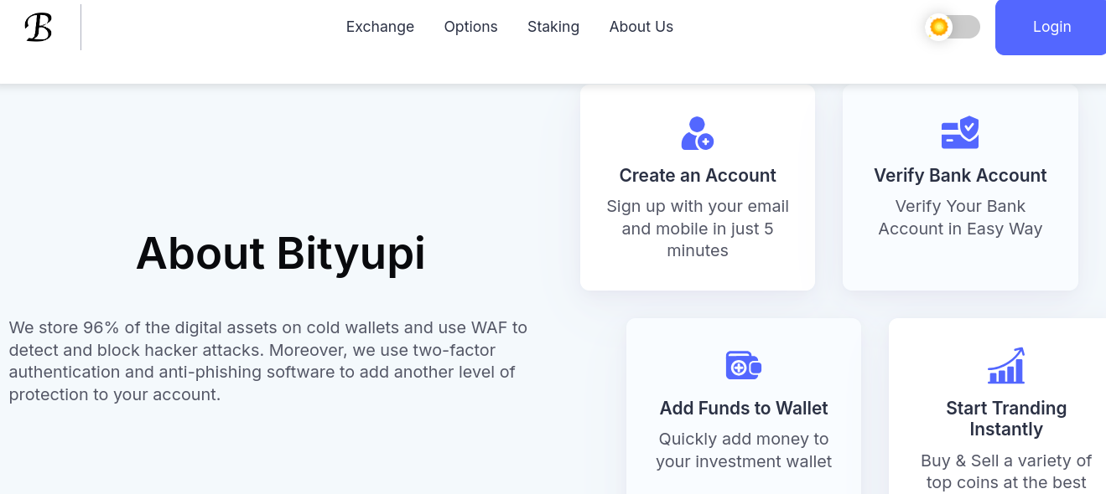The height and width of the screenshot is (494, 1106).
Task: Click the Verify Bank Account shield icon
Action: click(960, 133)
